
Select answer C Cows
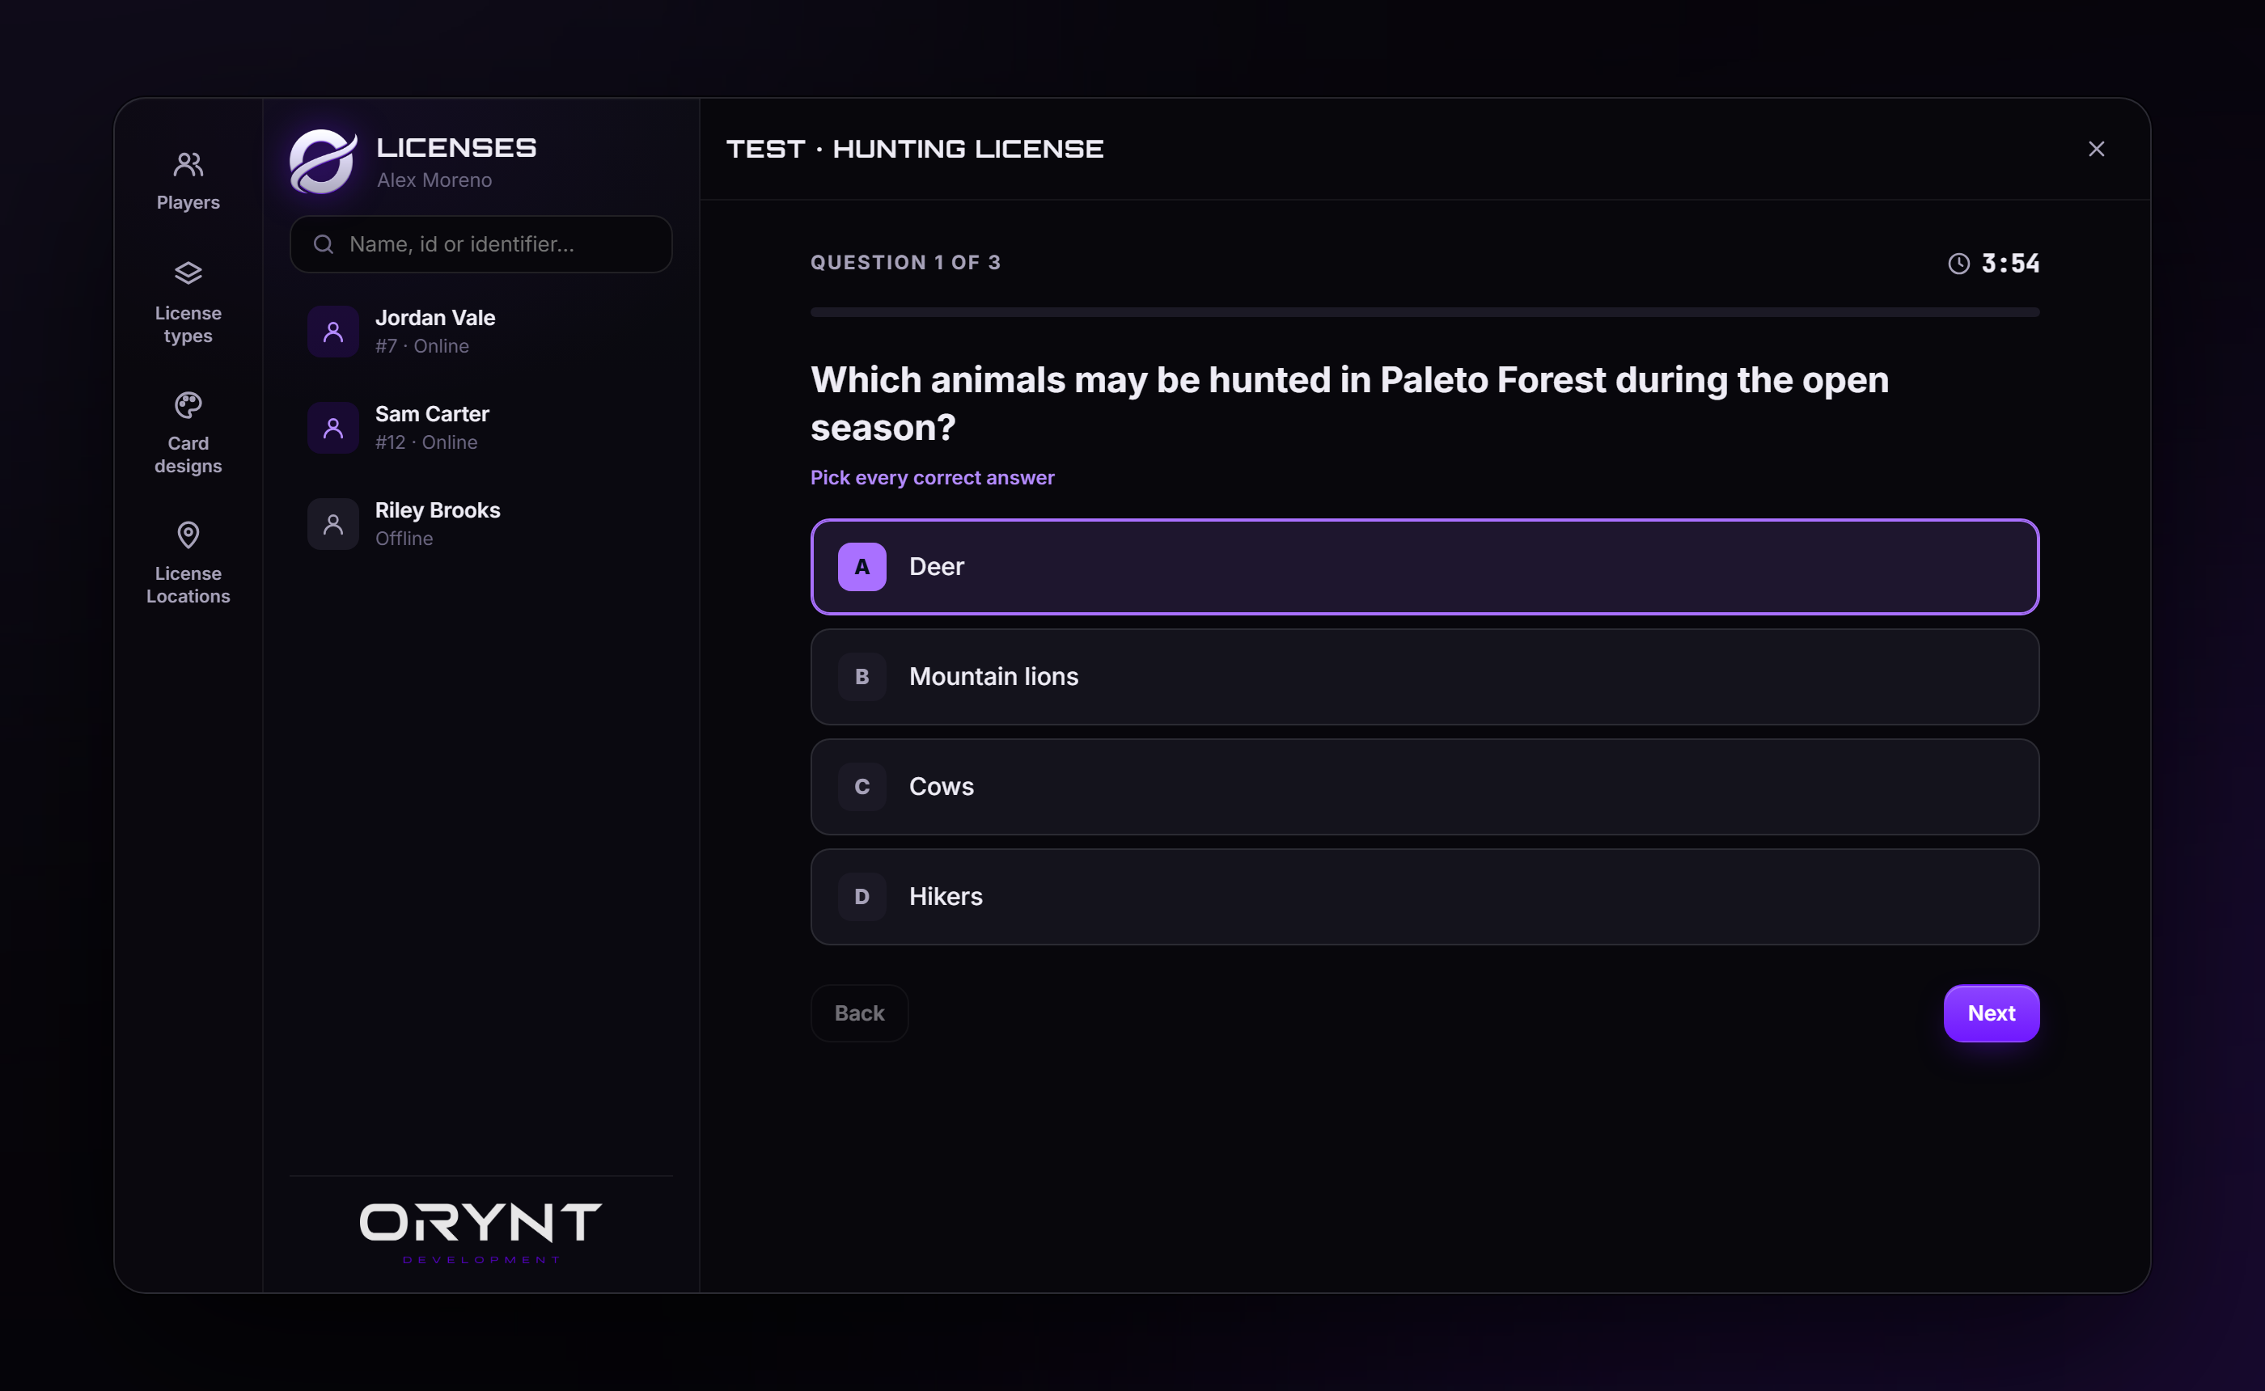(1425, 787)
